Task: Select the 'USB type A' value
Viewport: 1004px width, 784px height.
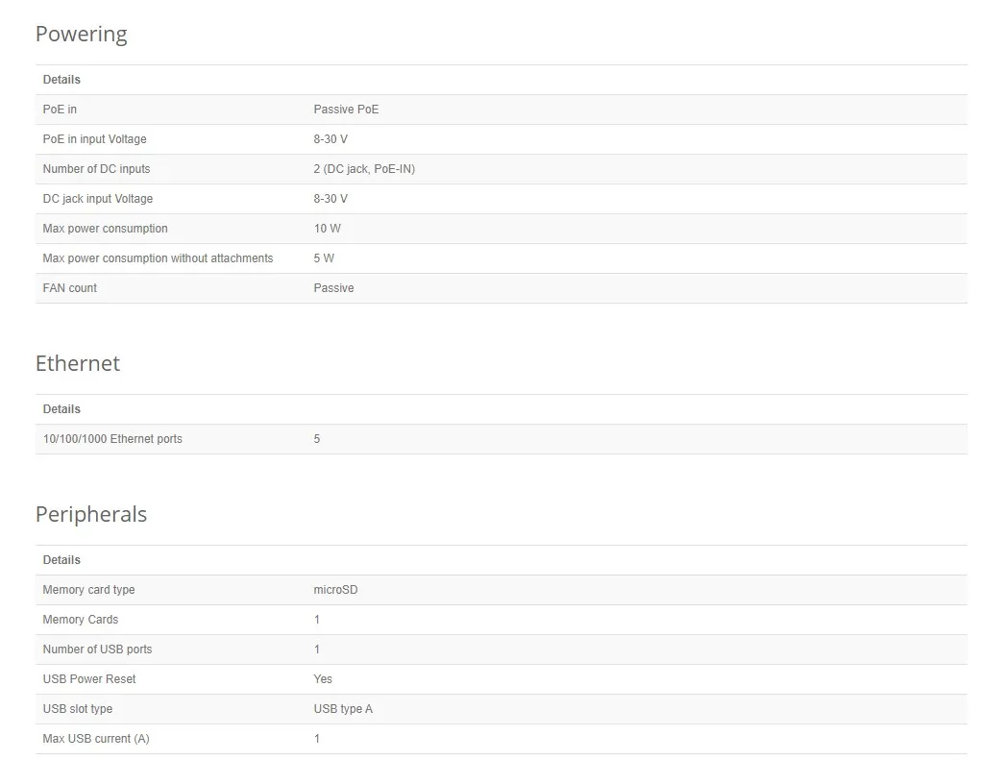Action: click(x=343, y=709)
